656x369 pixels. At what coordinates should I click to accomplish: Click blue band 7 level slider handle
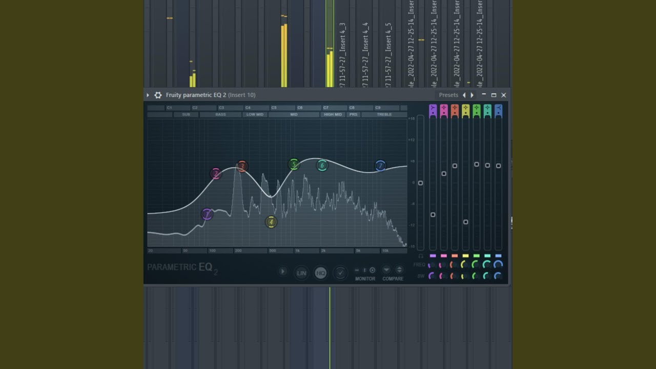click(498, 166)
